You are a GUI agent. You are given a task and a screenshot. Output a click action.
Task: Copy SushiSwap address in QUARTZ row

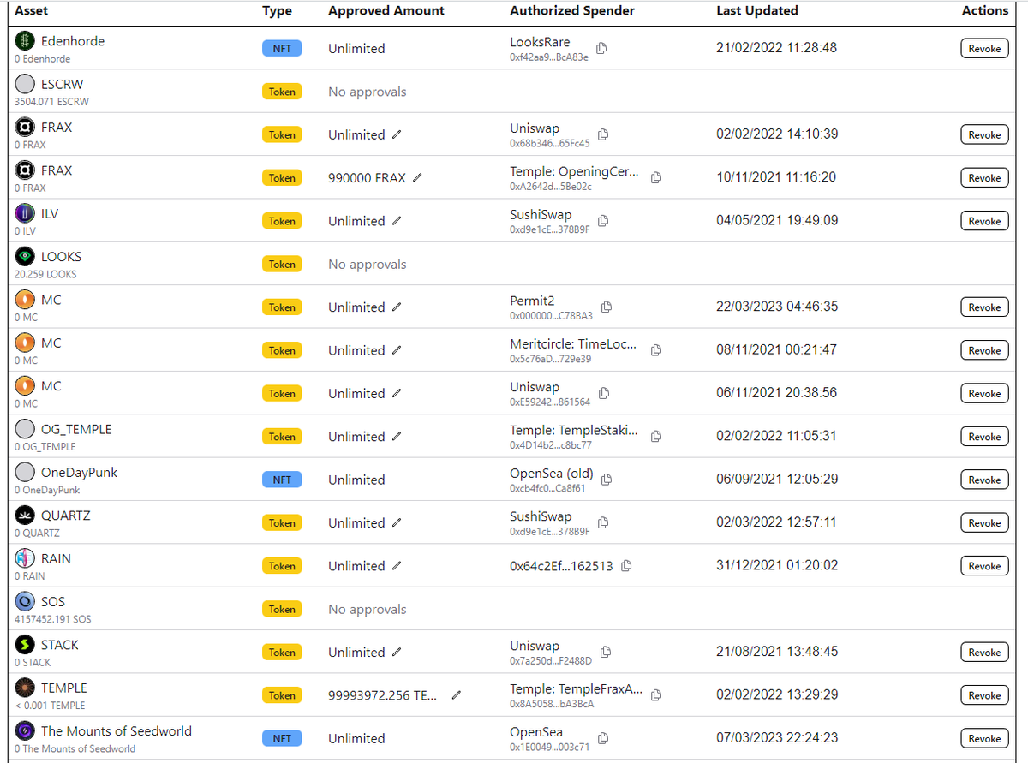[x=603, y=522]
